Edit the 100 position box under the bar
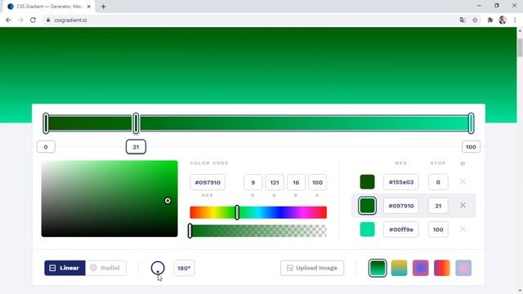The image size is (523, 294). [471, 147]
